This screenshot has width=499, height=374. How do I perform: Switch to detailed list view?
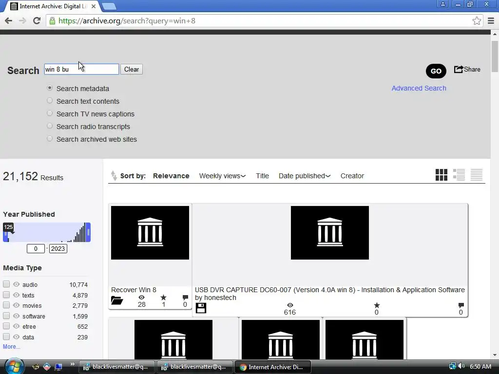[x=459, y=175]
